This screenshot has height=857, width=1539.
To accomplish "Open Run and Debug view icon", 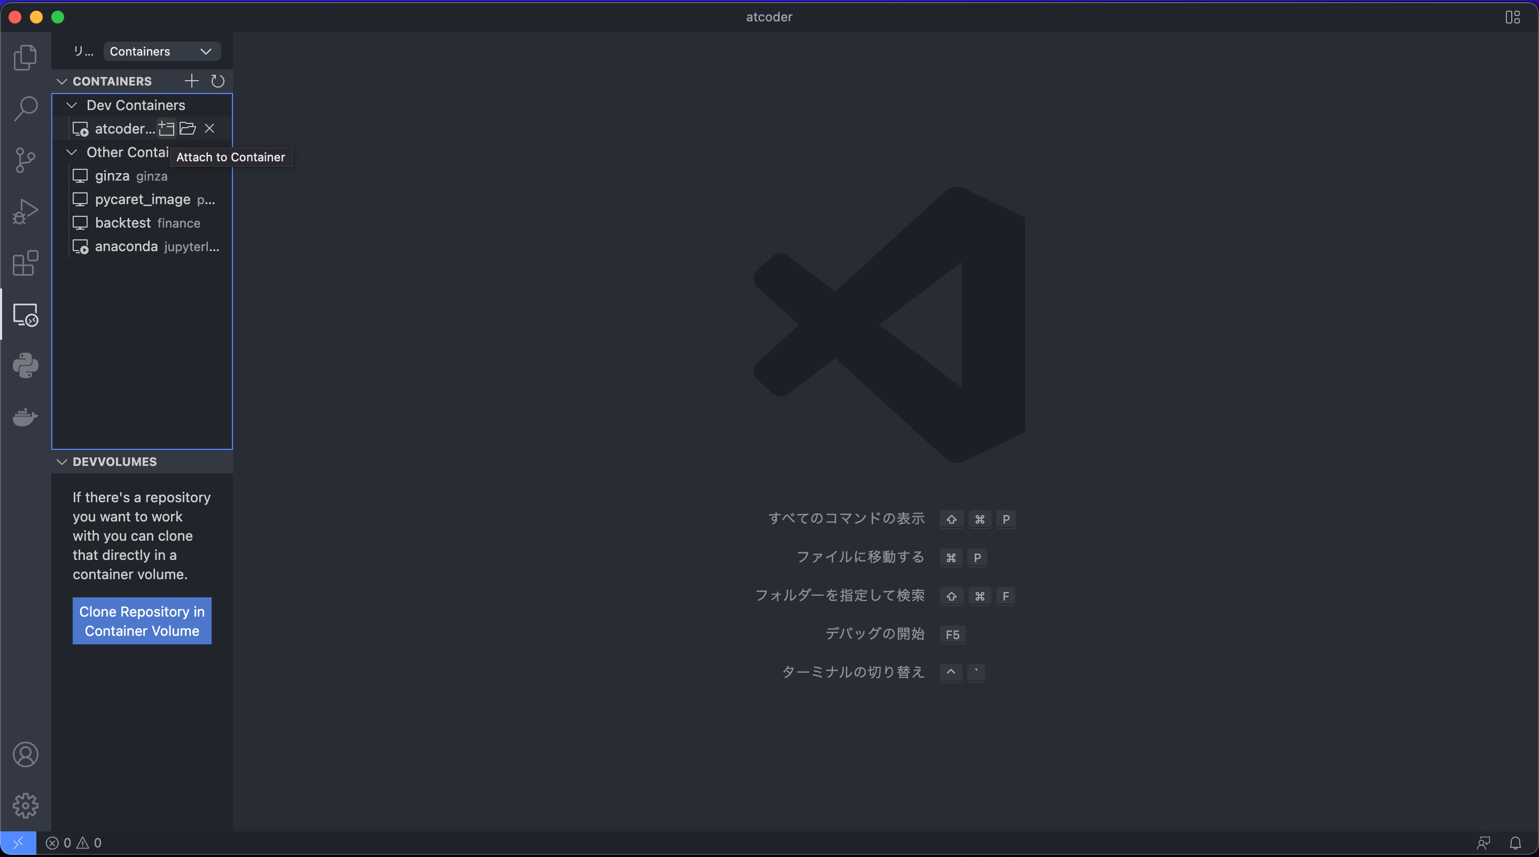I will point(25,212).
